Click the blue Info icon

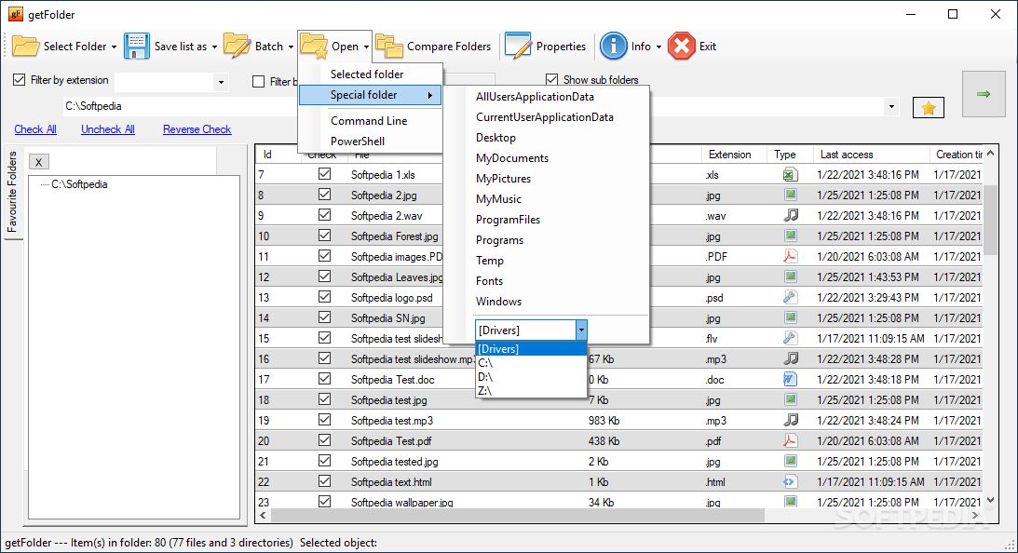point(613,47)
